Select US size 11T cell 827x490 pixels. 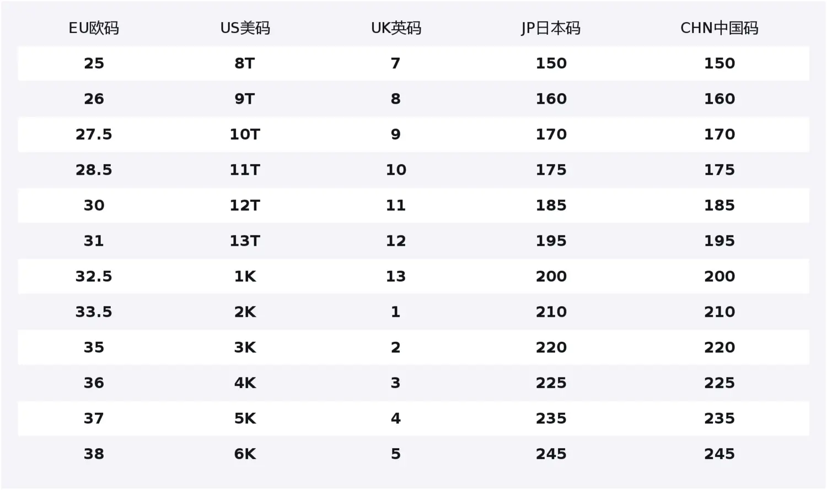point(245,170)
